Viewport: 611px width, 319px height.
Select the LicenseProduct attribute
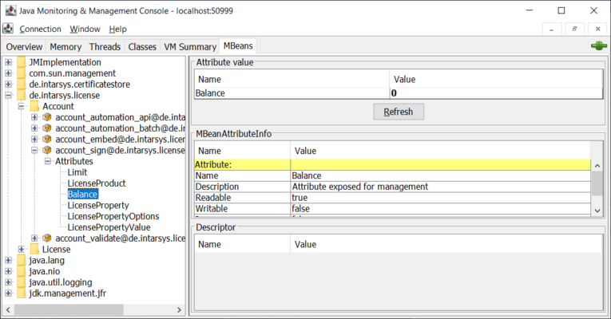pyautogui.click(x=96, y=183)
